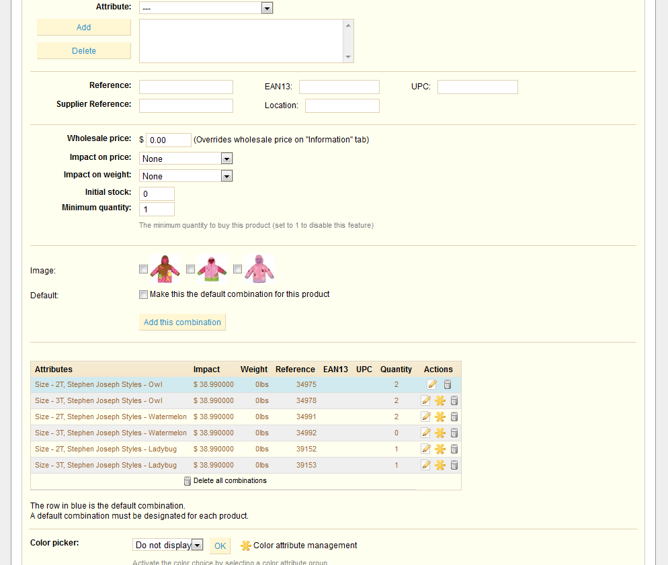Tick Make this the default combination checkbox

pyautogui.click(x=144, y=295)
